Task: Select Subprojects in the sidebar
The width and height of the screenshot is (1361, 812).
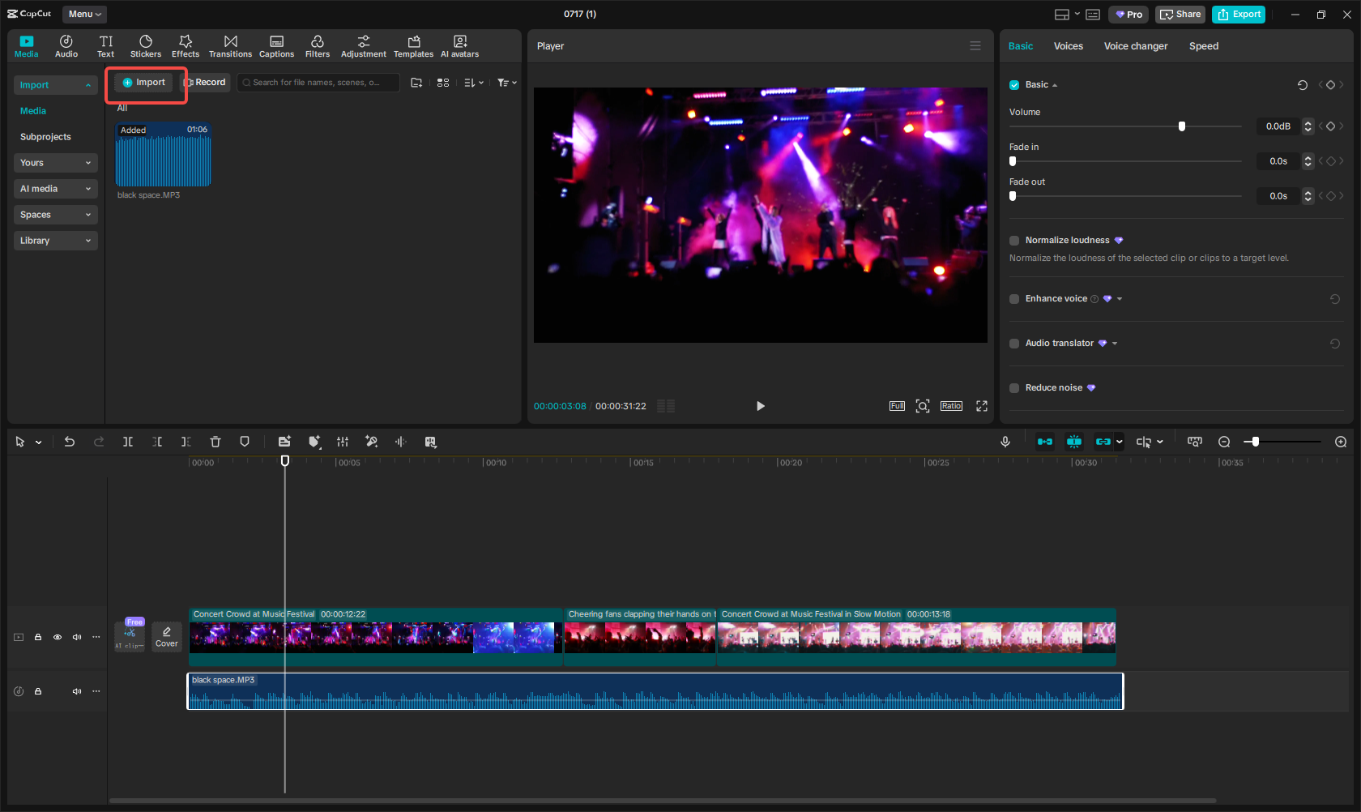Action: pos(45,137)
